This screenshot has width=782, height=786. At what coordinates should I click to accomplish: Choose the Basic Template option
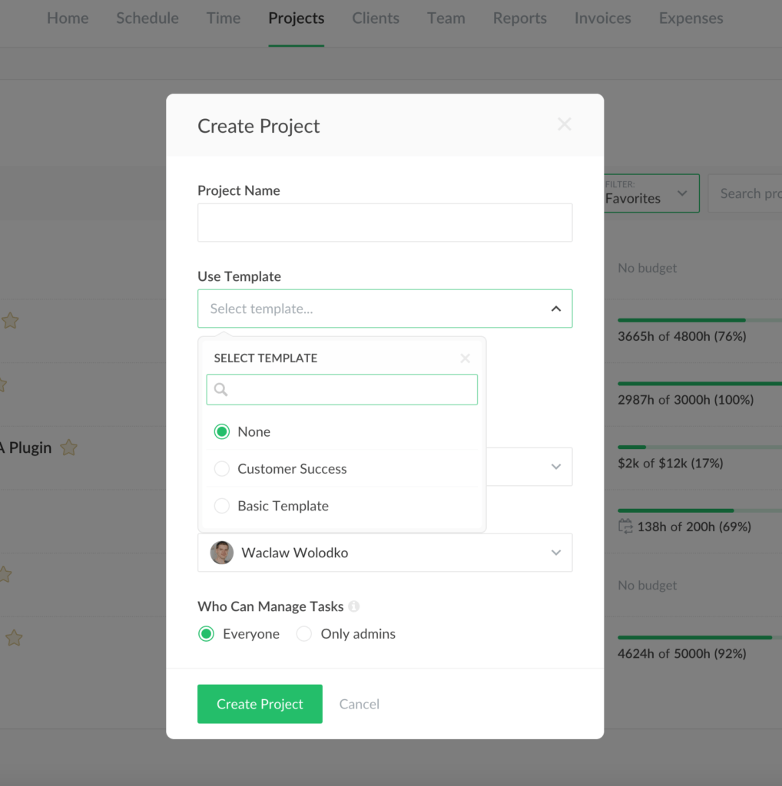pos(221,506)
